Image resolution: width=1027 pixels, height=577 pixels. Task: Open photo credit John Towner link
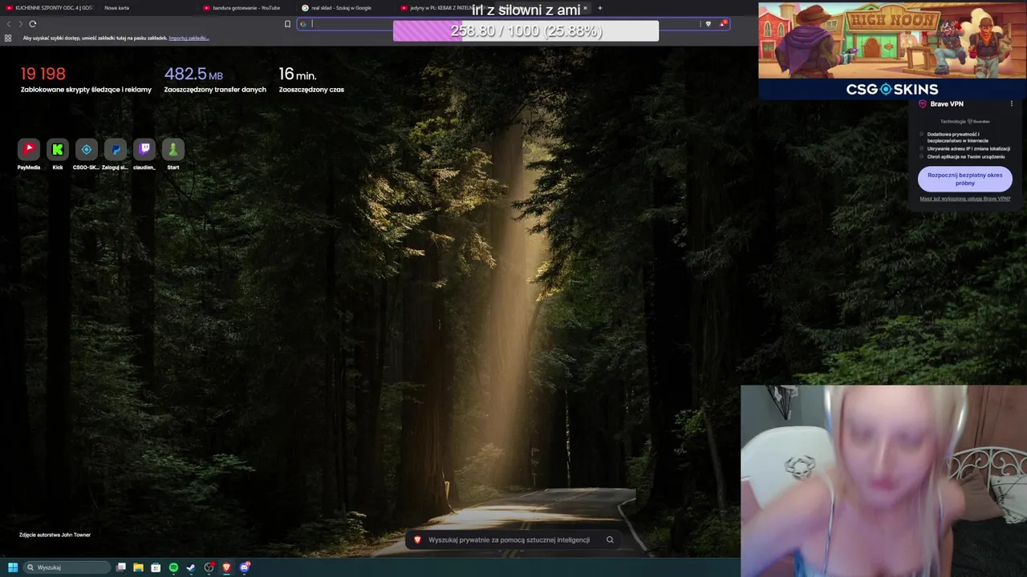[x=55, y=535]
